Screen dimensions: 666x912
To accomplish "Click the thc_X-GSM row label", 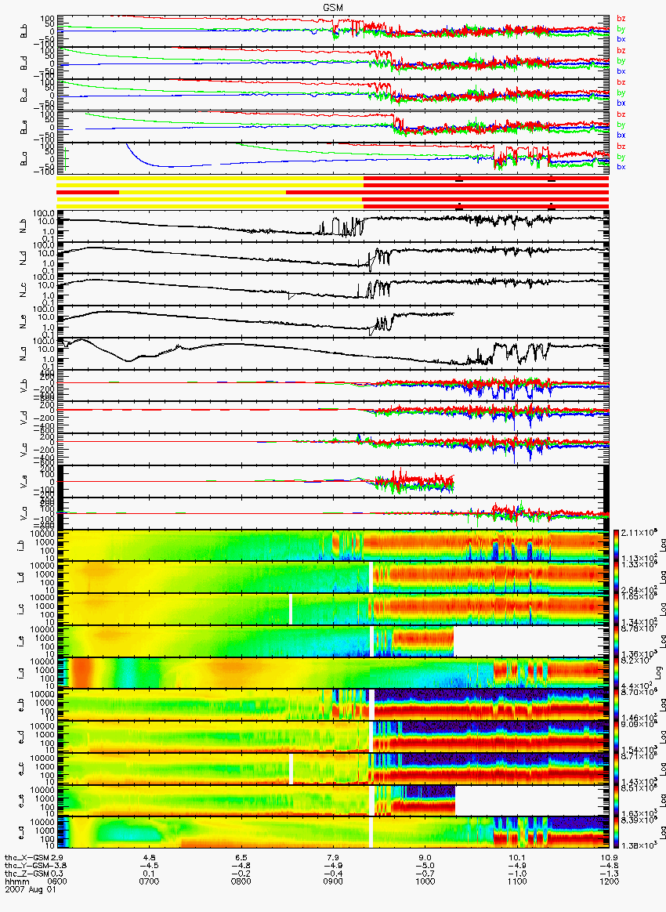I will (27, 857).
